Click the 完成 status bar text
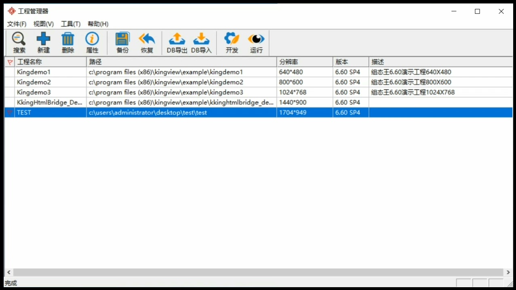Viewport: 516px width, 290px height. click(x=11, y=283)
